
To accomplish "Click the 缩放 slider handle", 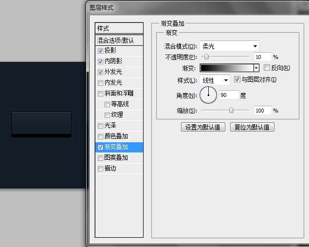I will point(231,111).
